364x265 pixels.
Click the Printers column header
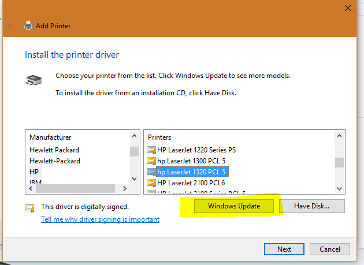(159, 137)
